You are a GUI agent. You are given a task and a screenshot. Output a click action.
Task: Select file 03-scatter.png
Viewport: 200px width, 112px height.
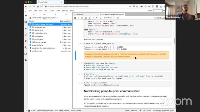point(50,39)
